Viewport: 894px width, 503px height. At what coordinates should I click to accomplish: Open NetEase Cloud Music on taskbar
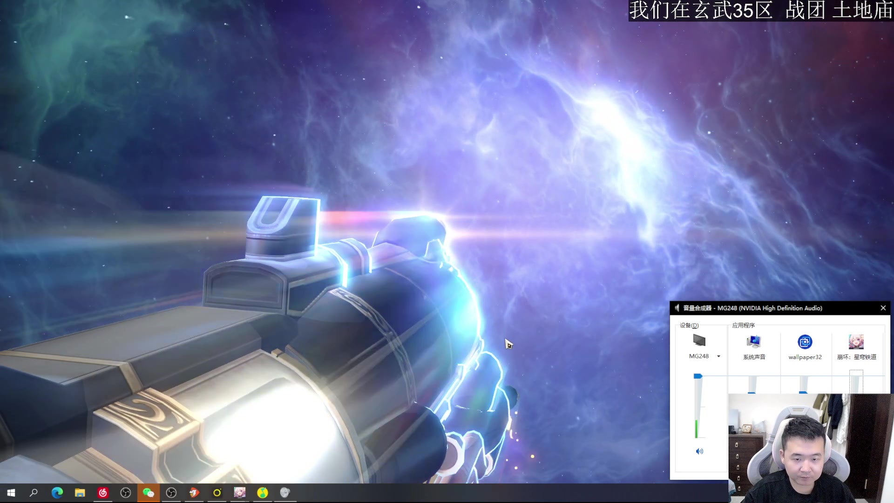[103, 493]
